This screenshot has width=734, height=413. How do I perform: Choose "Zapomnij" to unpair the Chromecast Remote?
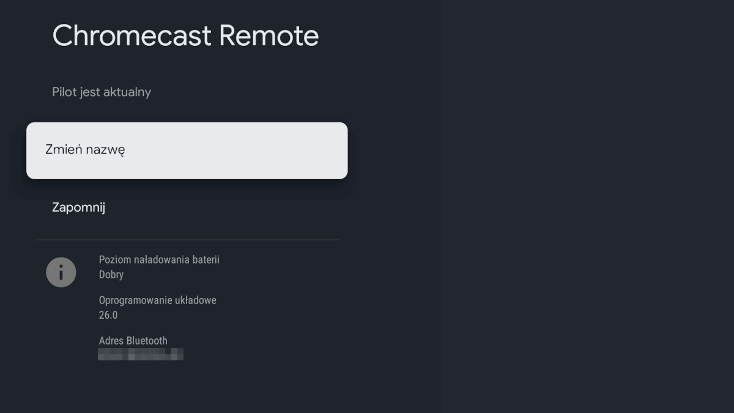(78, 207)
